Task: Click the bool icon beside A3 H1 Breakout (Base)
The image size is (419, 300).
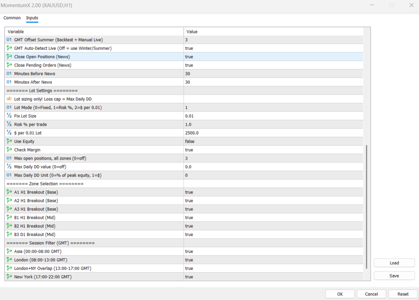Action: pos(9,209)
